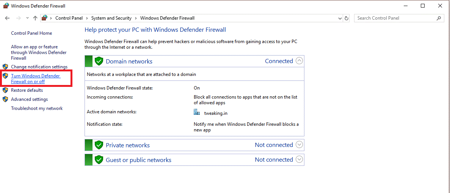
Task: Open Turn Windows Defender Firewall on or off
Action: 36,79
